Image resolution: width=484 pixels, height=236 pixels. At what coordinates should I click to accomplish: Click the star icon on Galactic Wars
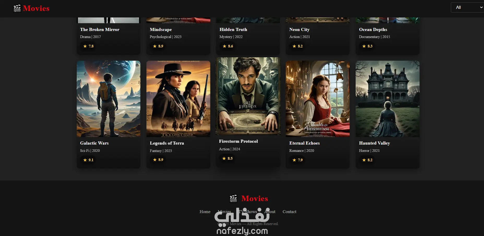[85, 160]
